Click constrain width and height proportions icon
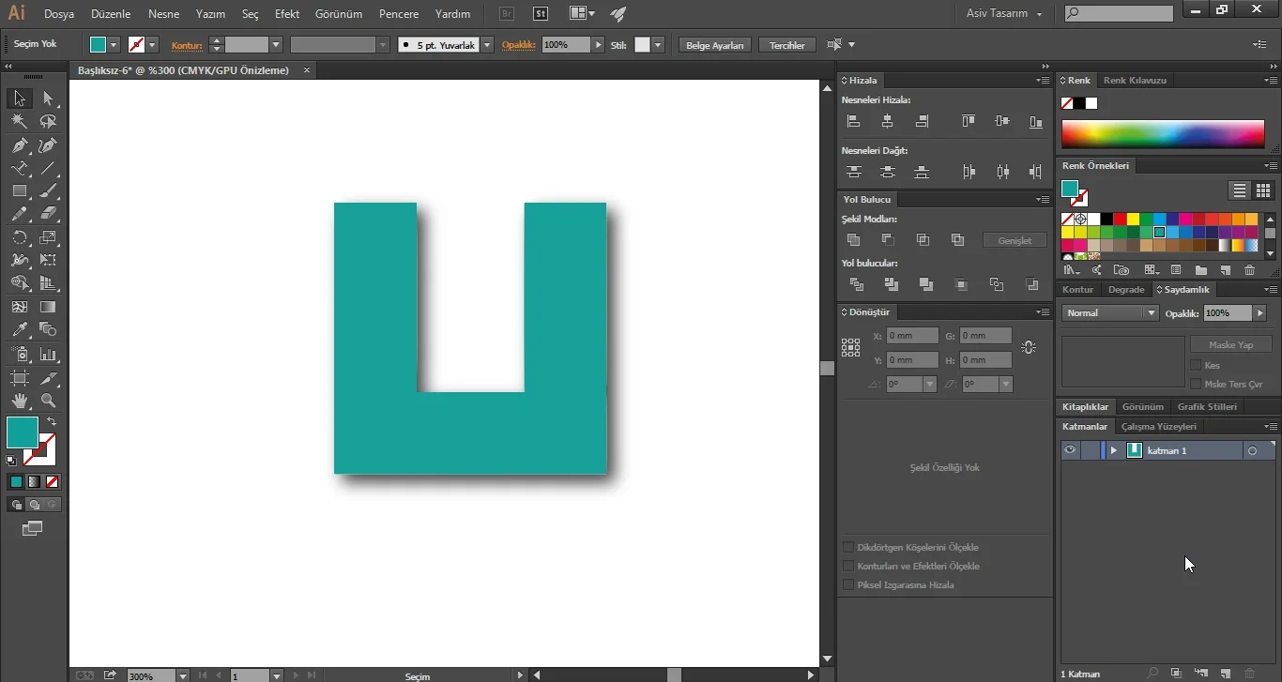The height and width of the screenshot is (682, 1282). click(1029, 347)
